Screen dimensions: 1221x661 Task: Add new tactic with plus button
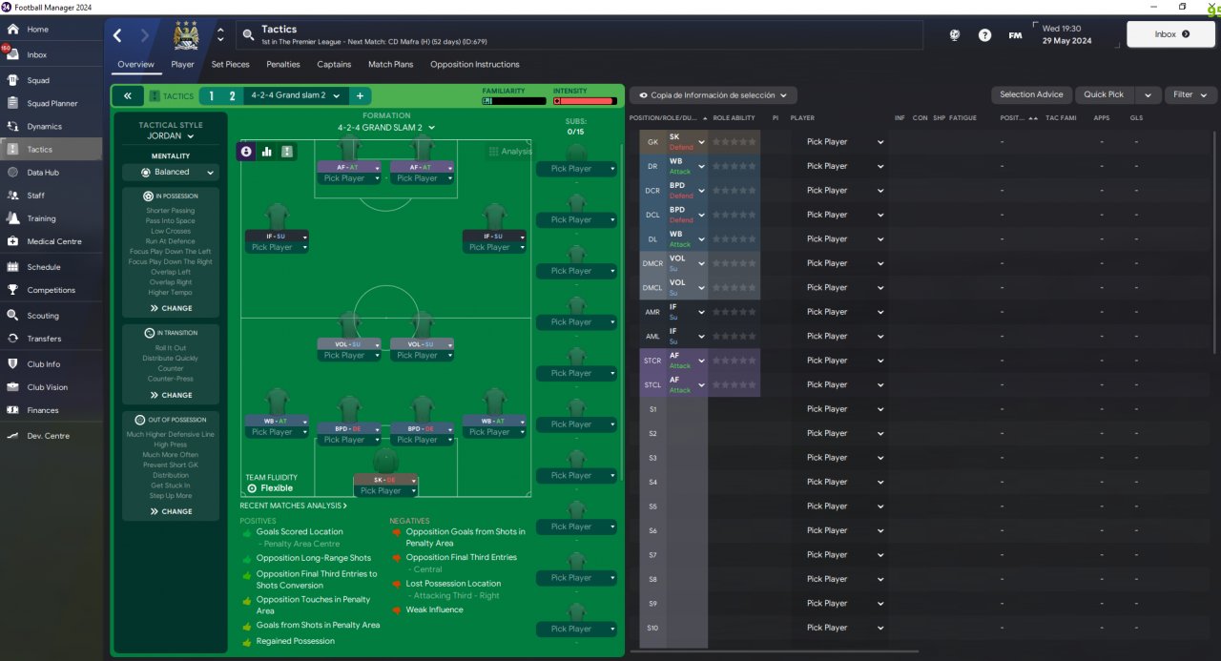pyautogui.click(x=360, y=96)
